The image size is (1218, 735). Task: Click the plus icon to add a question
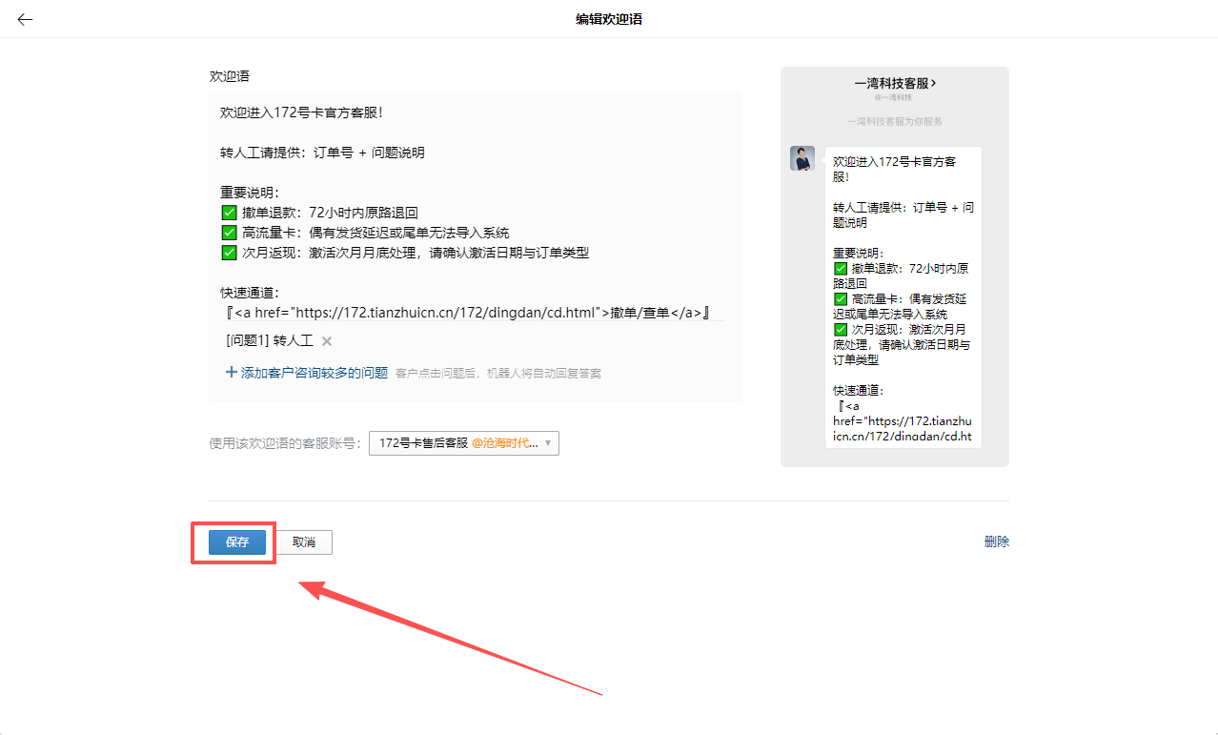[231, 373]
